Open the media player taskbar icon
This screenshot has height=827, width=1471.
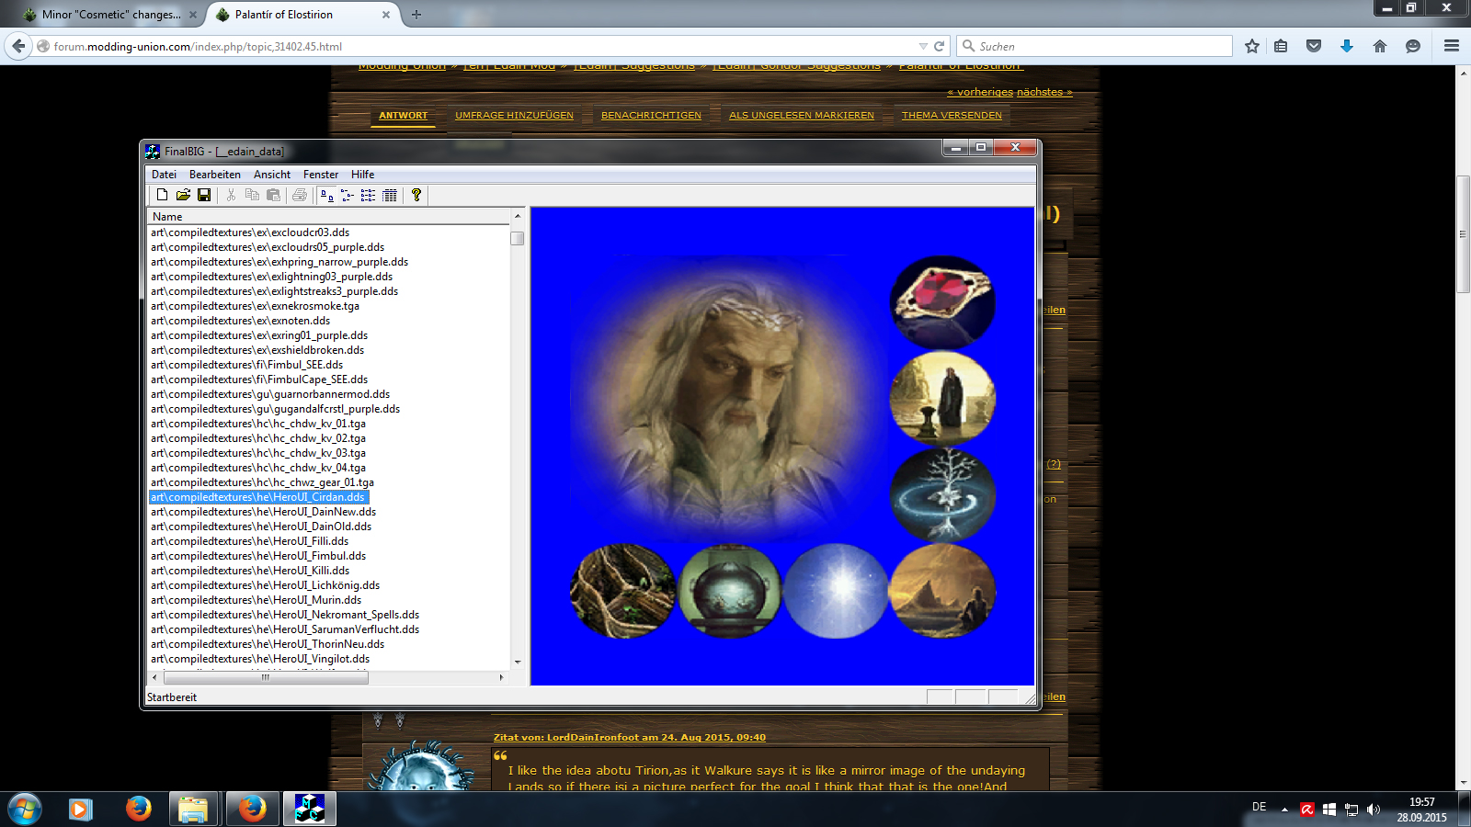(81, 810)
